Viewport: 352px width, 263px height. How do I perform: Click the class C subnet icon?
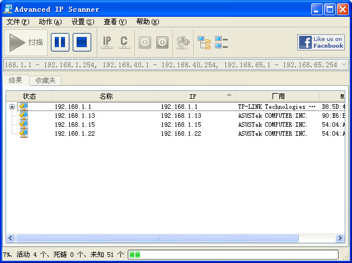(124, 42)
